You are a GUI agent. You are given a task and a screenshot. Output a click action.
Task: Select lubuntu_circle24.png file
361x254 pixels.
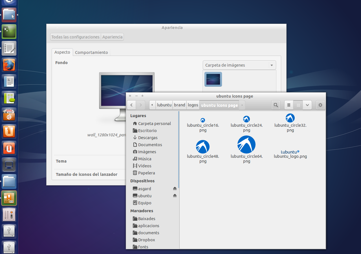246,124
